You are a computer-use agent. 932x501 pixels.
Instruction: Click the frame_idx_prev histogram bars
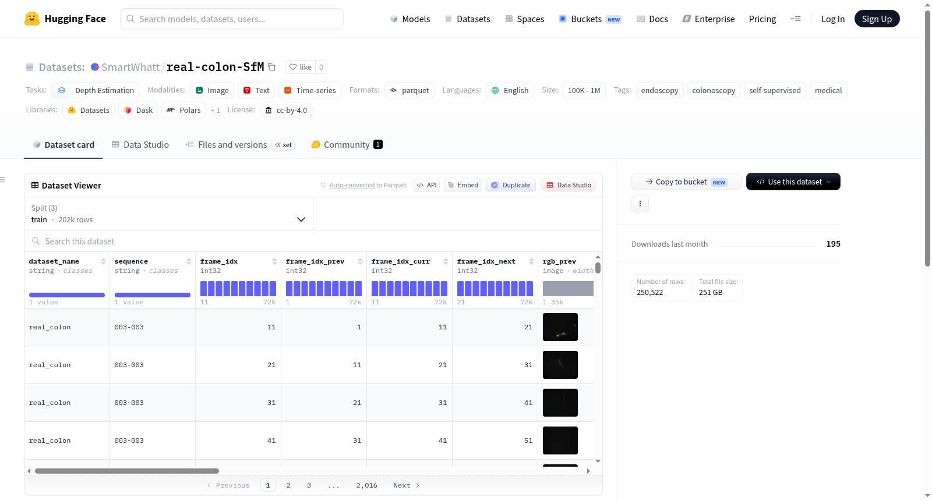(x=324, y=289)
